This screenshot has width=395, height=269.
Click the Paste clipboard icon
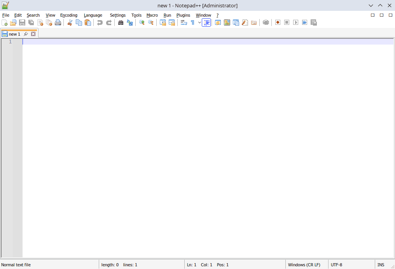coord(88,22)
